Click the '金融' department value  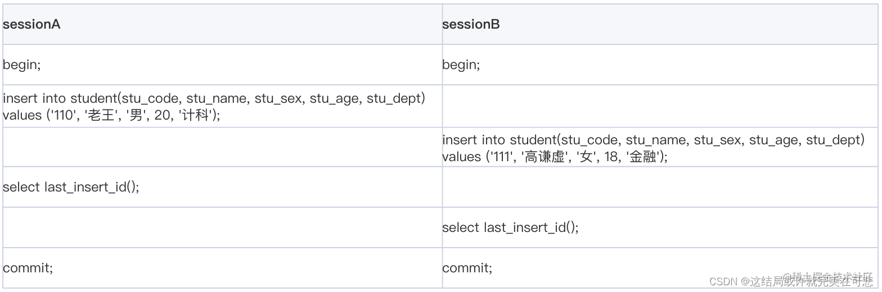pos(643,157)
